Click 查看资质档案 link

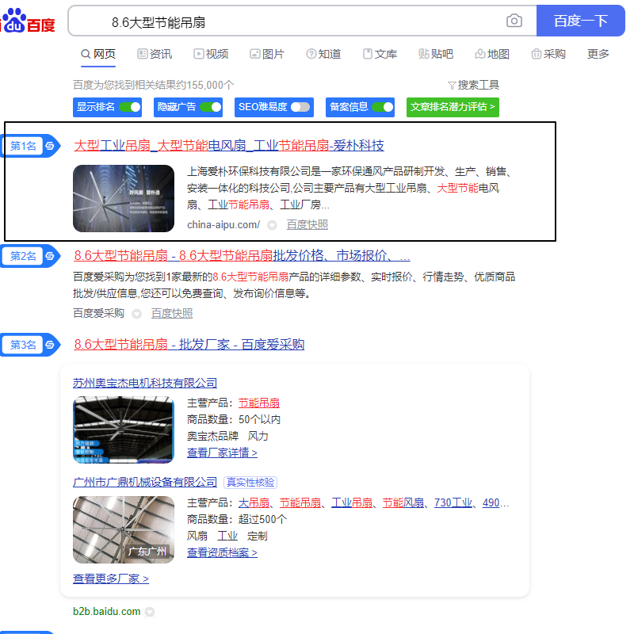pos(222,552)
